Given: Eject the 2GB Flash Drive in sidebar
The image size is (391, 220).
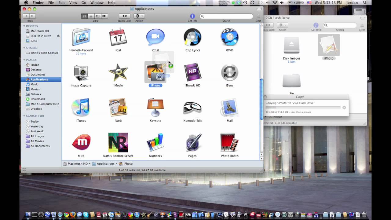Looking at the screenshot, I should [58, 36].
